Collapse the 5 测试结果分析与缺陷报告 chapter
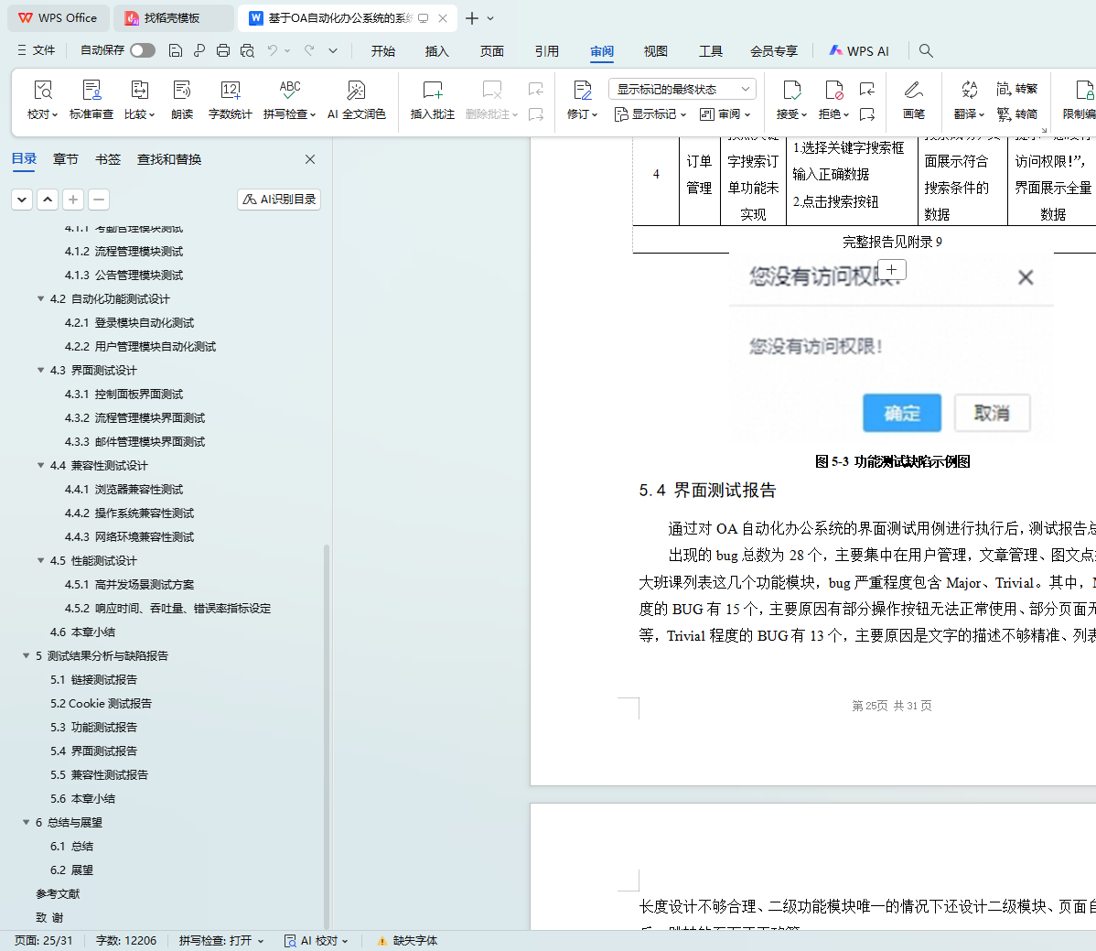 coord(26,655)
